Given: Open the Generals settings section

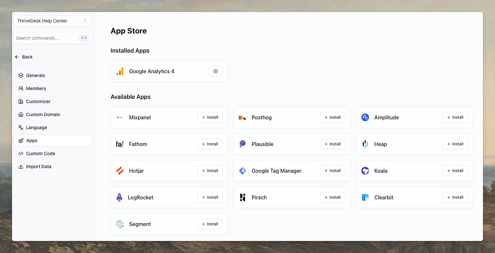Looking at the screenshot, I should coord(53,75).
